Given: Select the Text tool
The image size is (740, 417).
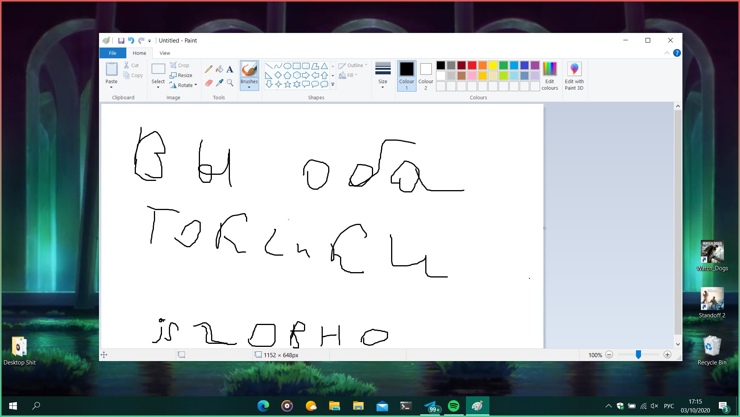Looking at the screenshot, I should [230, 69].
